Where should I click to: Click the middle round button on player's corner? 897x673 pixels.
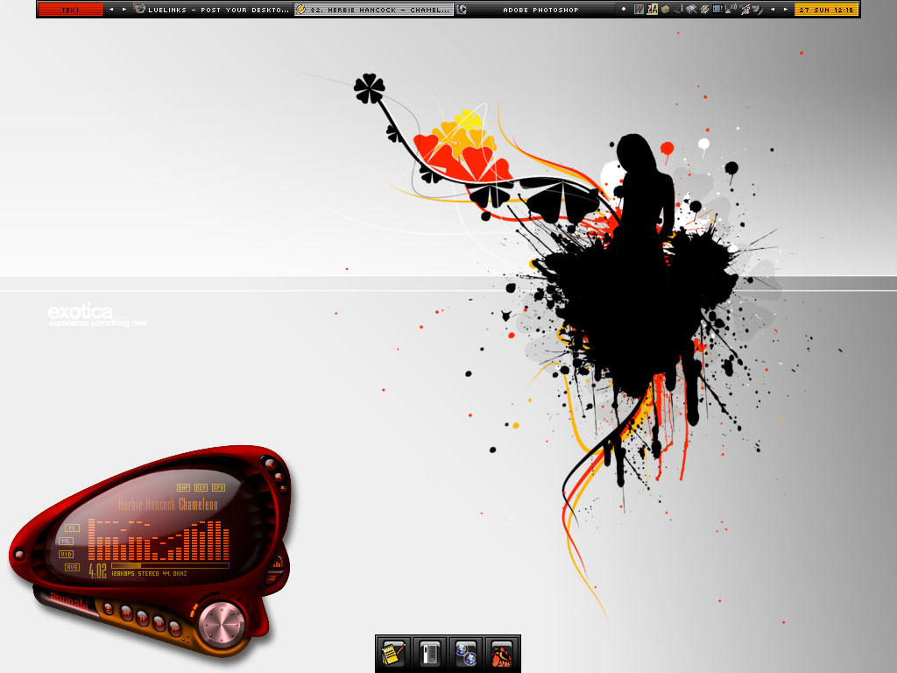pyautogui.click(x=279, y=477)
